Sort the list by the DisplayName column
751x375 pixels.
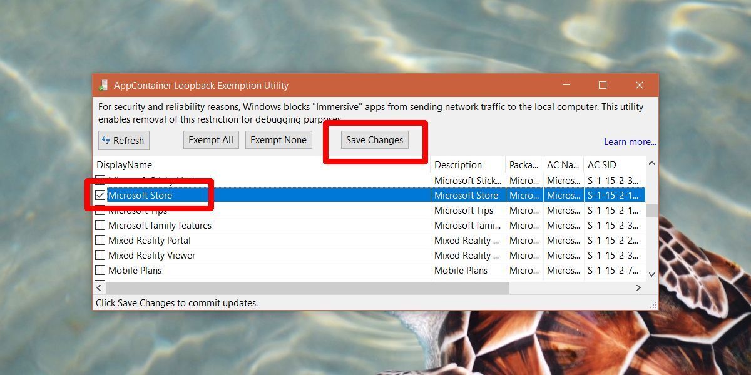[125, 164]
